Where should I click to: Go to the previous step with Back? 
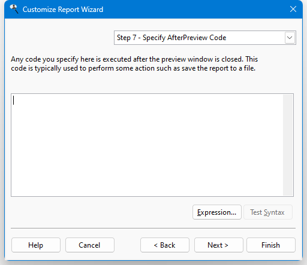click(x=165, y=245)
